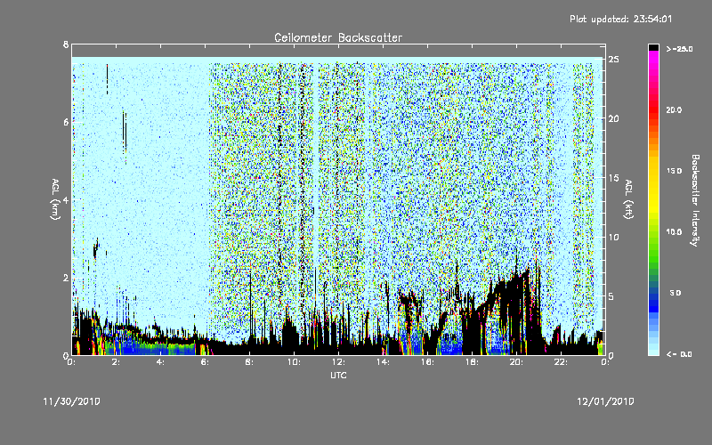This screenshot has width=712, height=445.
Task: Click the '8' tick on the km axis
Action: coord(66,44)
